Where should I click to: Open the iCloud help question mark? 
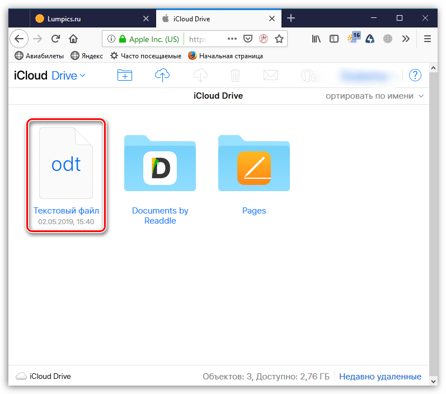tap(415, 75)
